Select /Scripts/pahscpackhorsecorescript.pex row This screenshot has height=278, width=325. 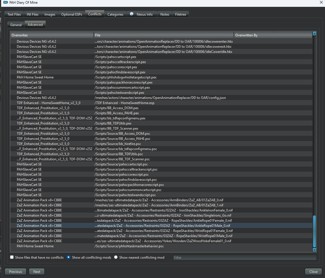[x=162, y=82]
